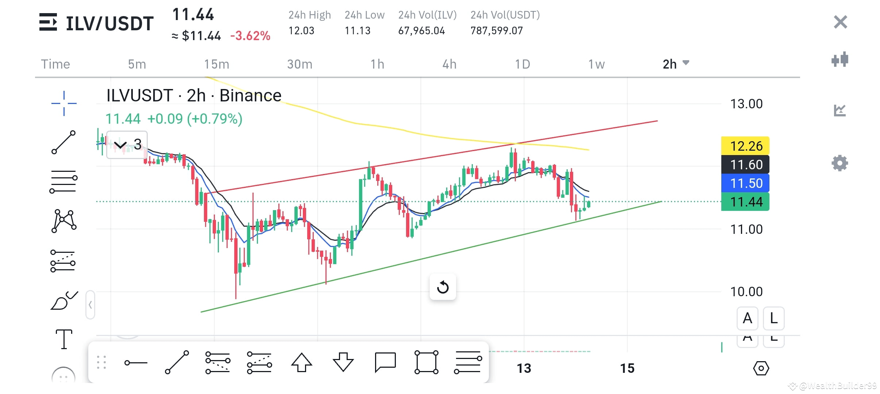The image size is (880, 394).
Task: Select the text annotation tool
Action: [64, 339]
